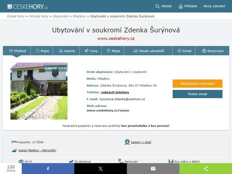
Task: Open the Ceny tab
Action: tap(91, 51)
